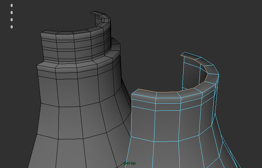Click the second HUD zero value from the top
The image size is (262, 168).
click(11, 20)
